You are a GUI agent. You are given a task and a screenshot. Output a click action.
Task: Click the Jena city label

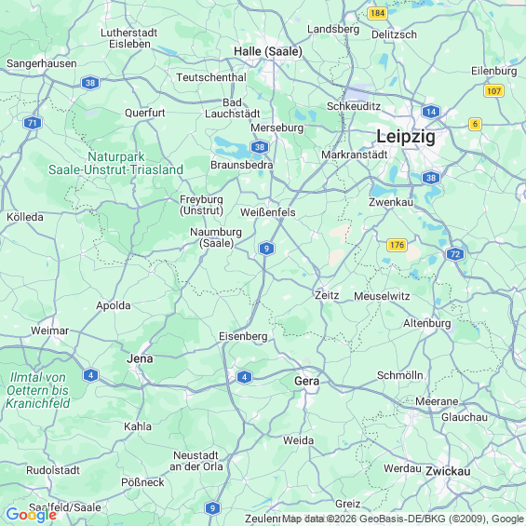[x=140, y=358]
